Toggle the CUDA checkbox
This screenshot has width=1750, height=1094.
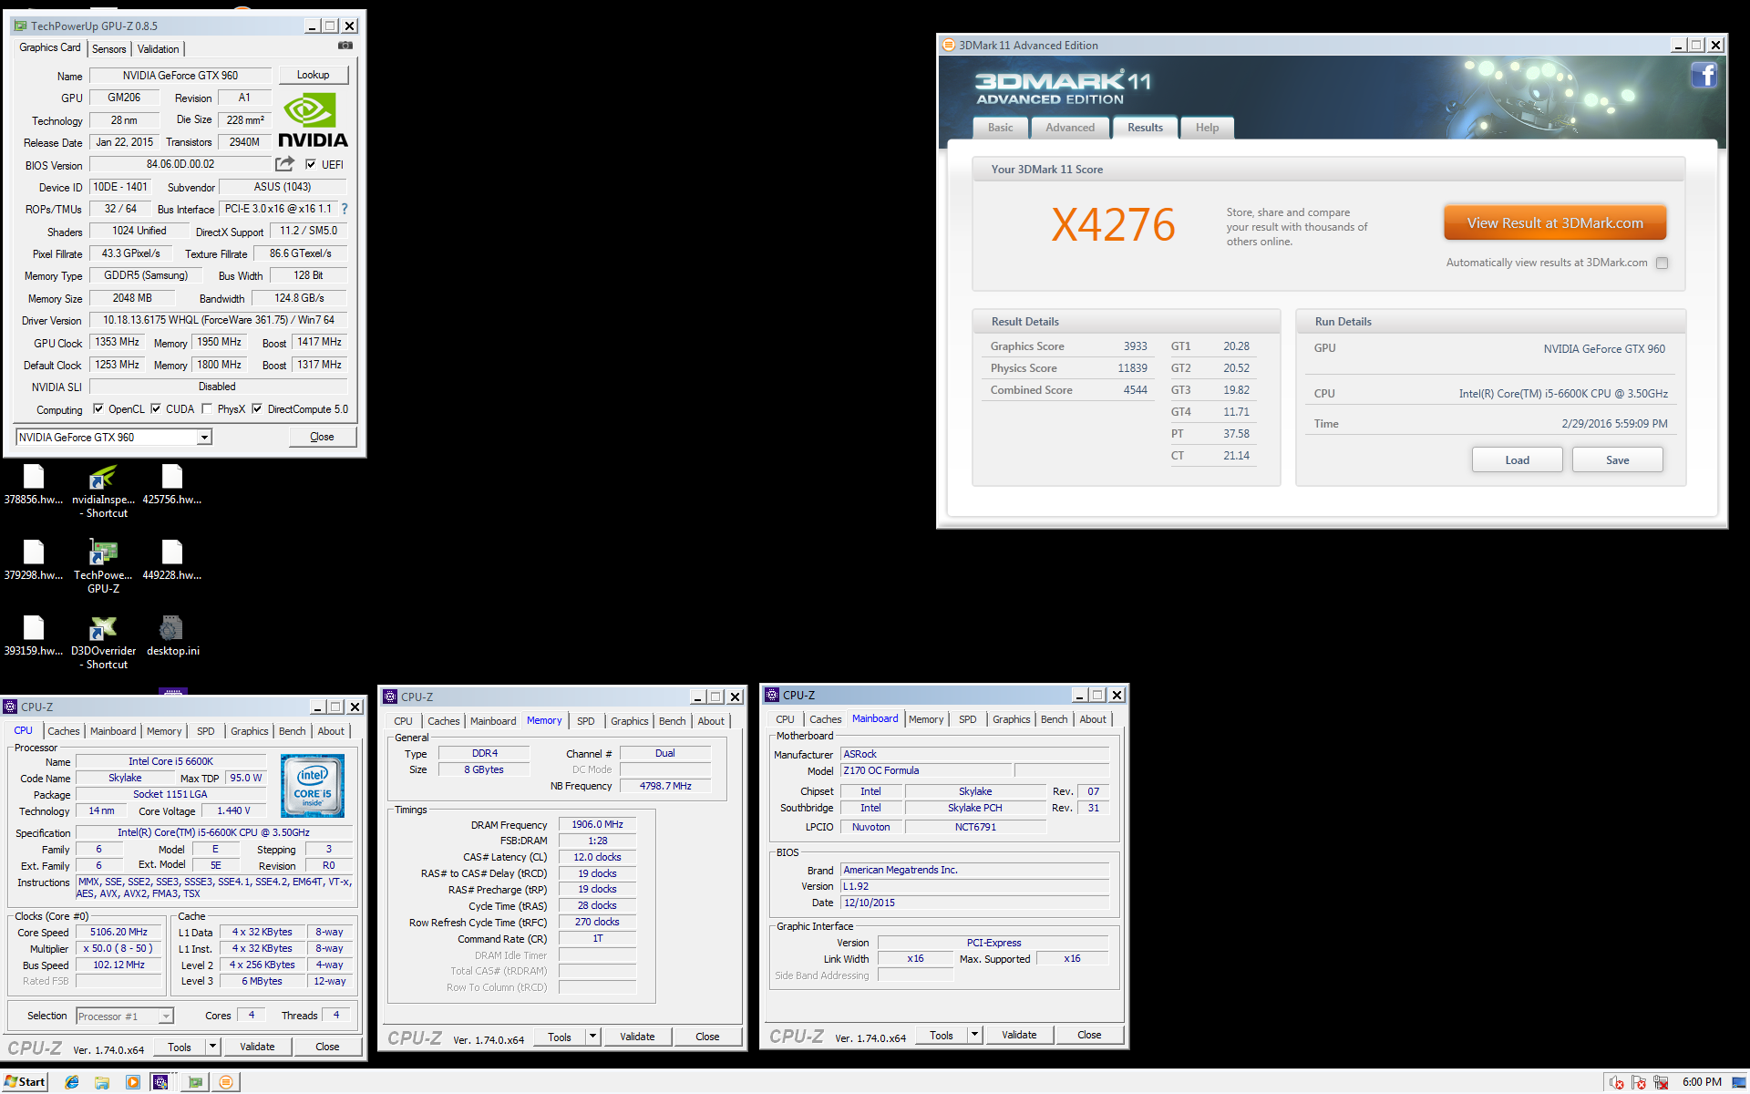point(156,409)
